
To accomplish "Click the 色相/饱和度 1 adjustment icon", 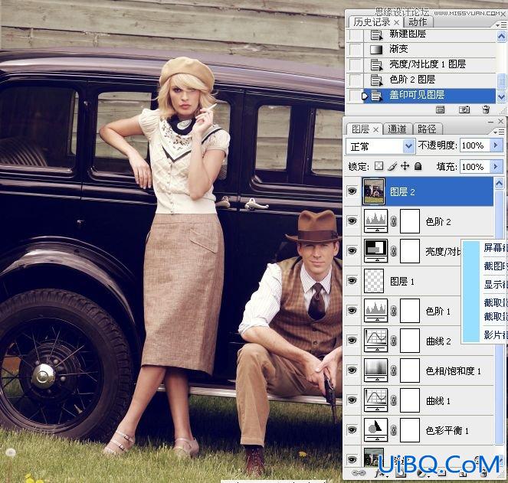I will coord(375,370).
